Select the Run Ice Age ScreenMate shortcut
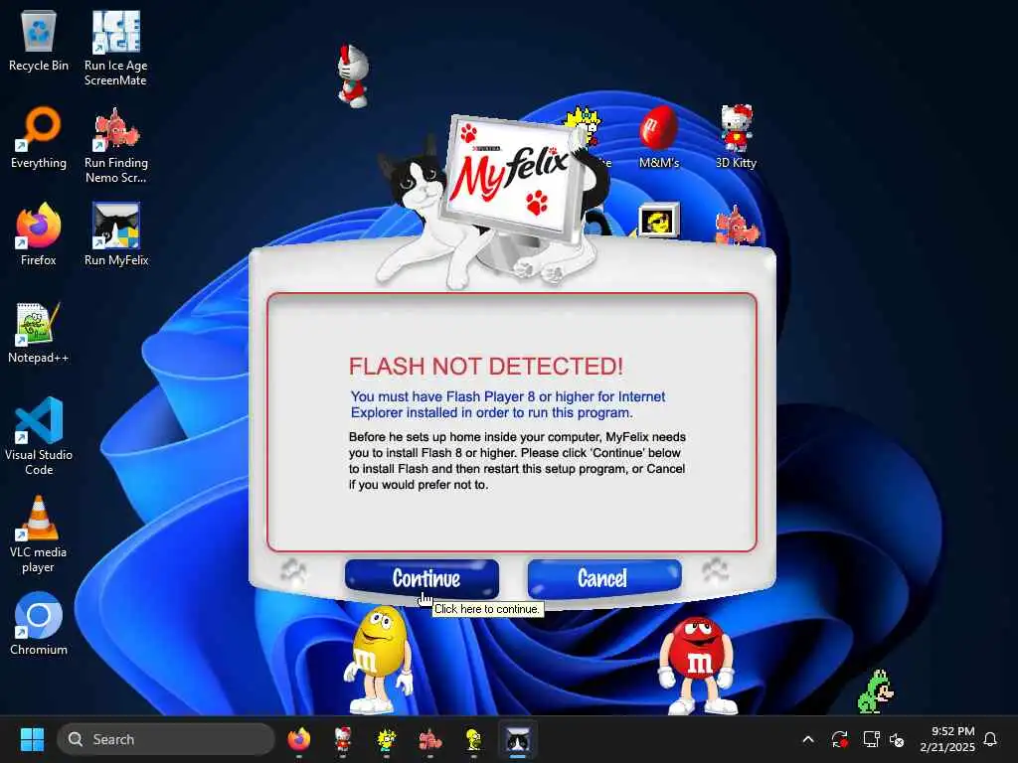Viewport: 1018px width, 763px height. [115, 48]
